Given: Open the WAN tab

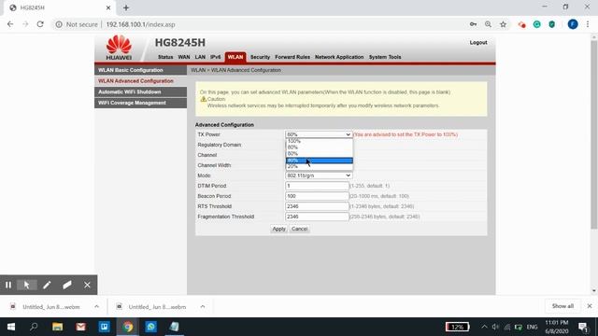Looking at the screenshot, I should pyautogui.click(x=184, y=57).
